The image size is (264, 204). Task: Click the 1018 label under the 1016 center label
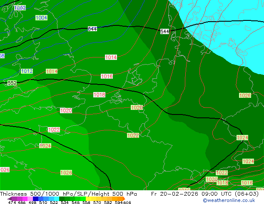[99, 95]
